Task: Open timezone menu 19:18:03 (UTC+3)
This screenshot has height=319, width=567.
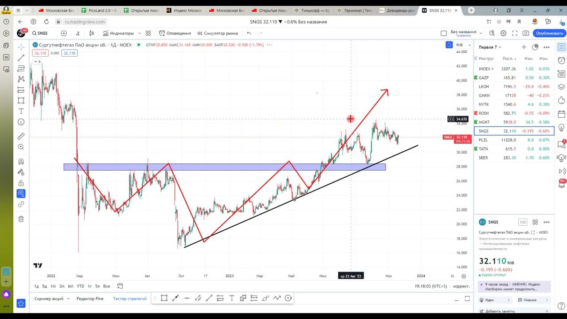Action: click(431, 286)
